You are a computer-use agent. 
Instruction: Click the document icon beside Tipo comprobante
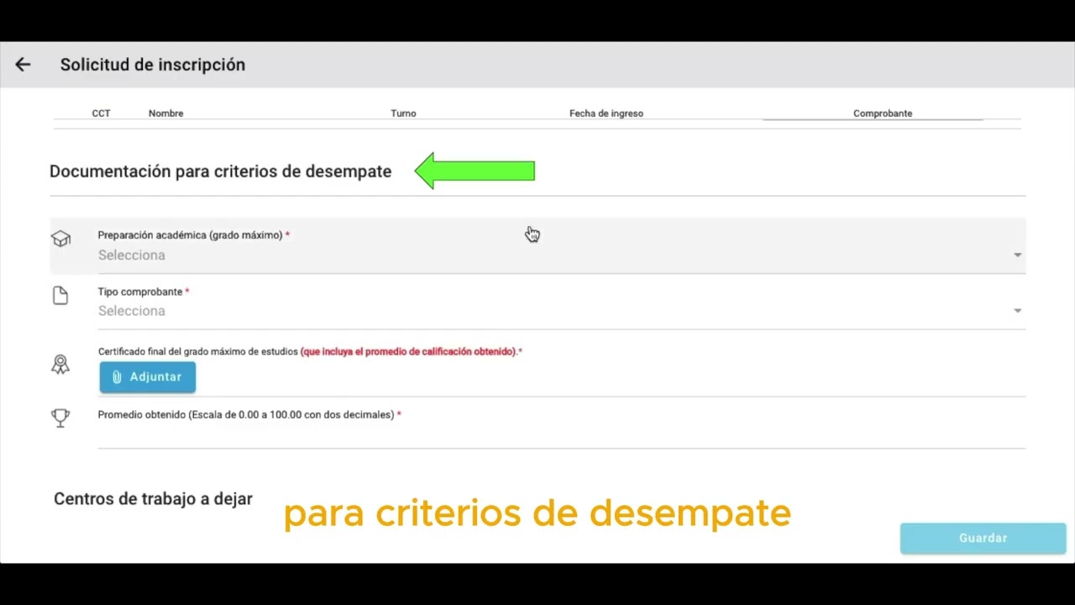coord(60,295)
